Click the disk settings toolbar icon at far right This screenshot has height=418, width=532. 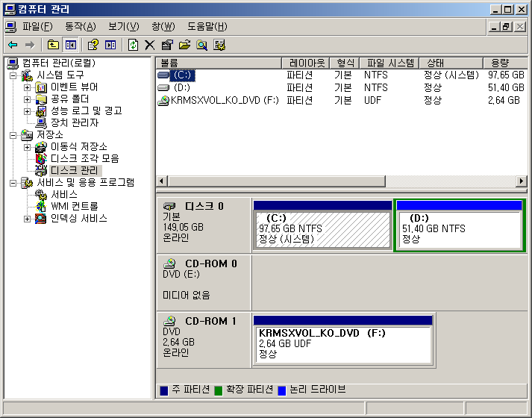pyautogui.click(x=219, y=45)
